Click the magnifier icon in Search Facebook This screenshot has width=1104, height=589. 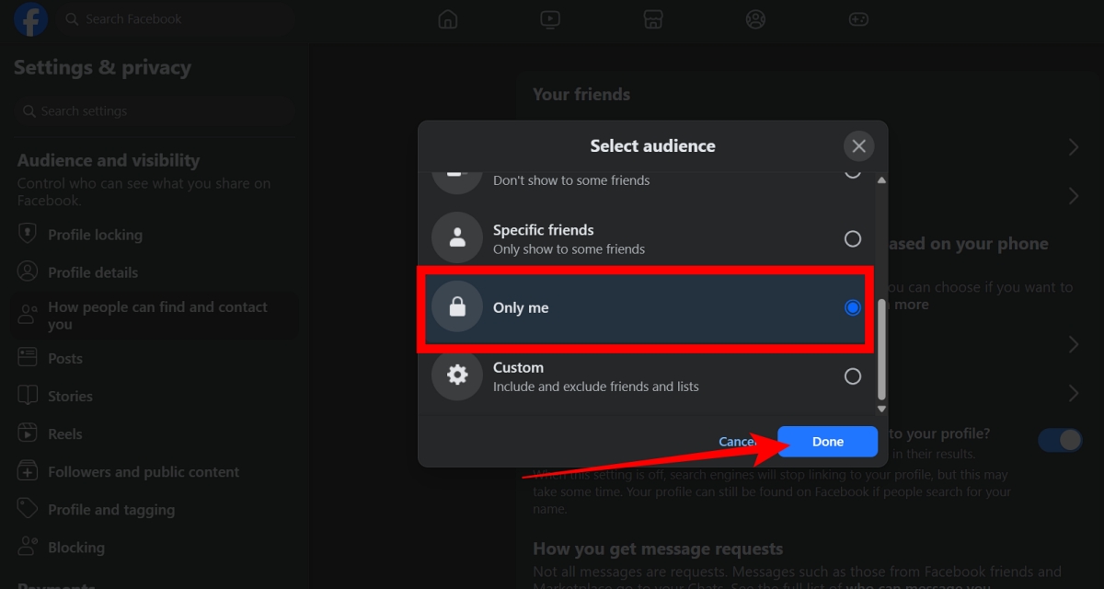tap(72, 19)
